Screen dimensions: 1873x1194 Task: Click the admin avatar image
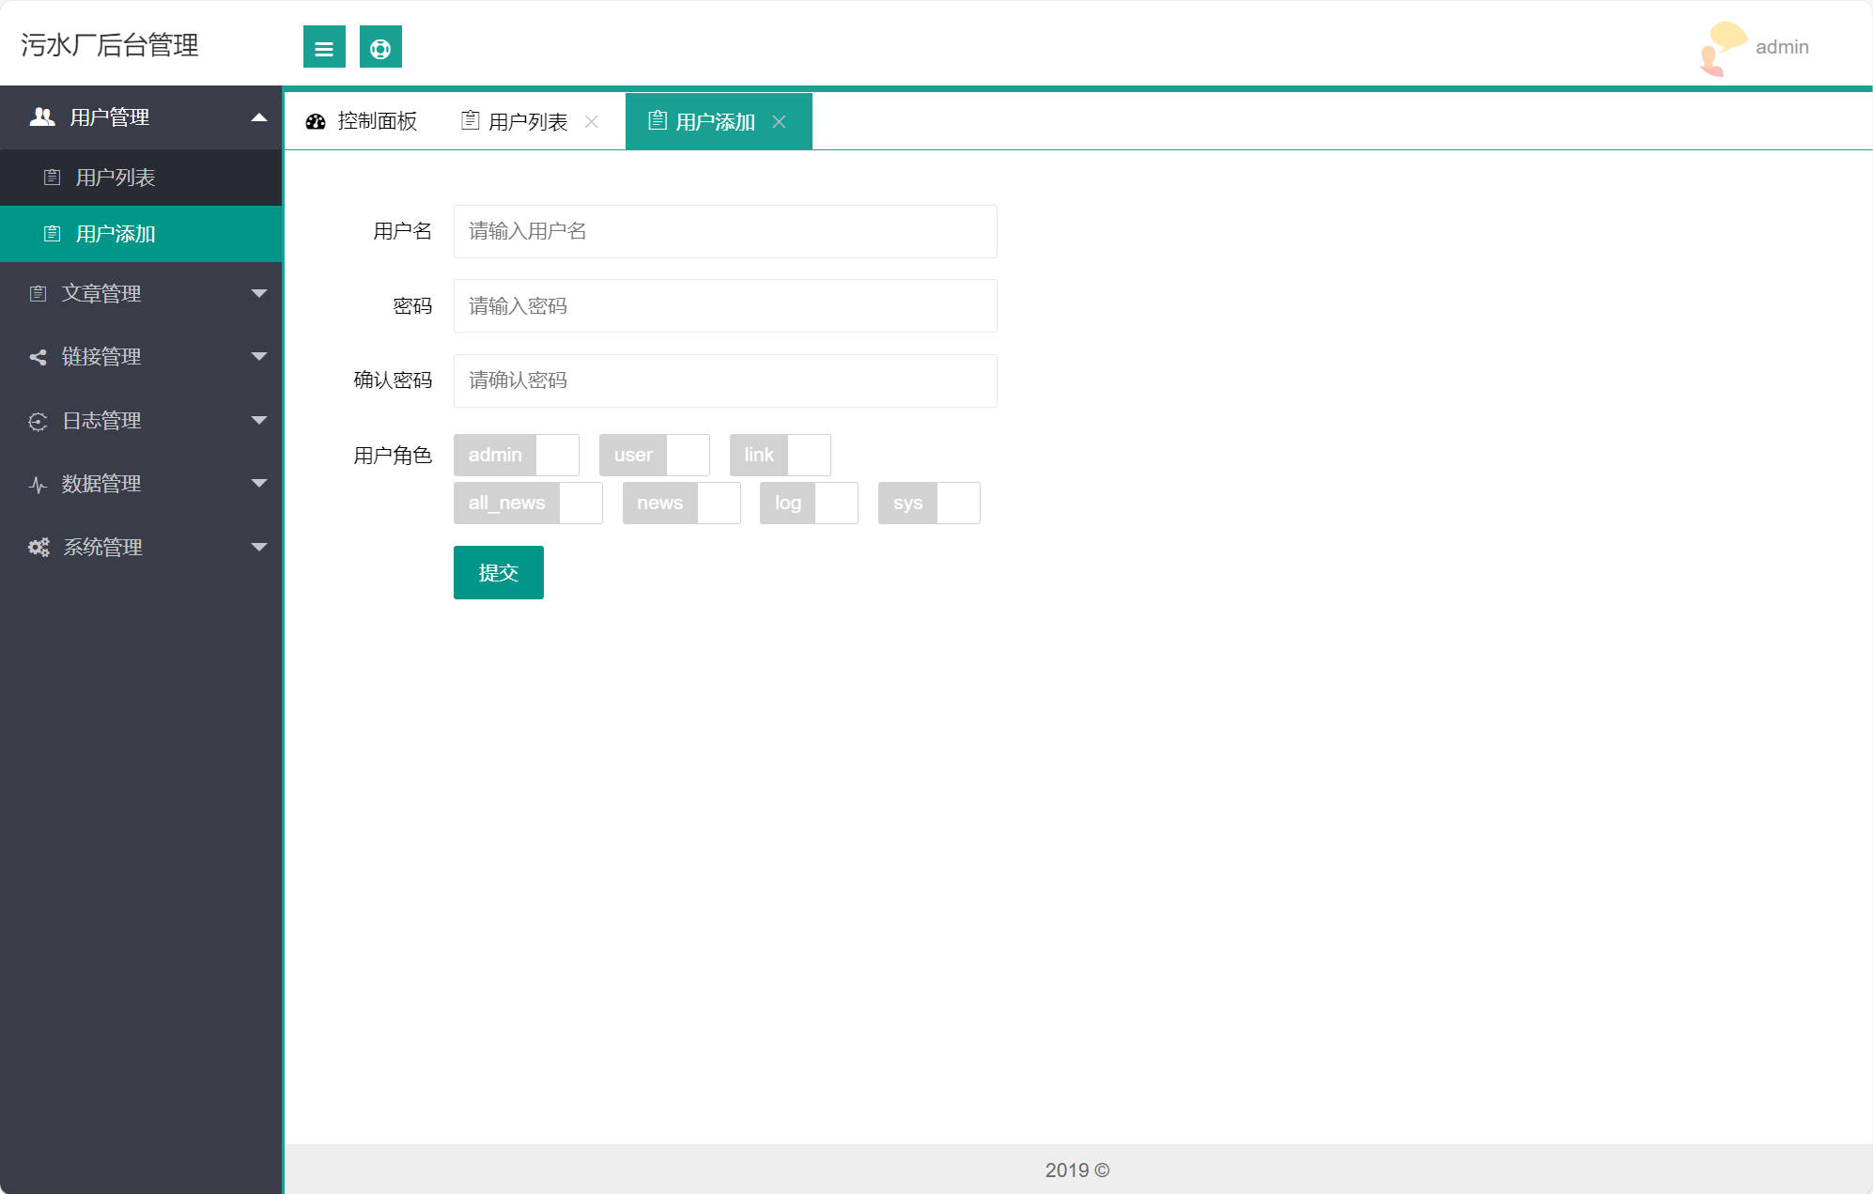coord(1722,47)
